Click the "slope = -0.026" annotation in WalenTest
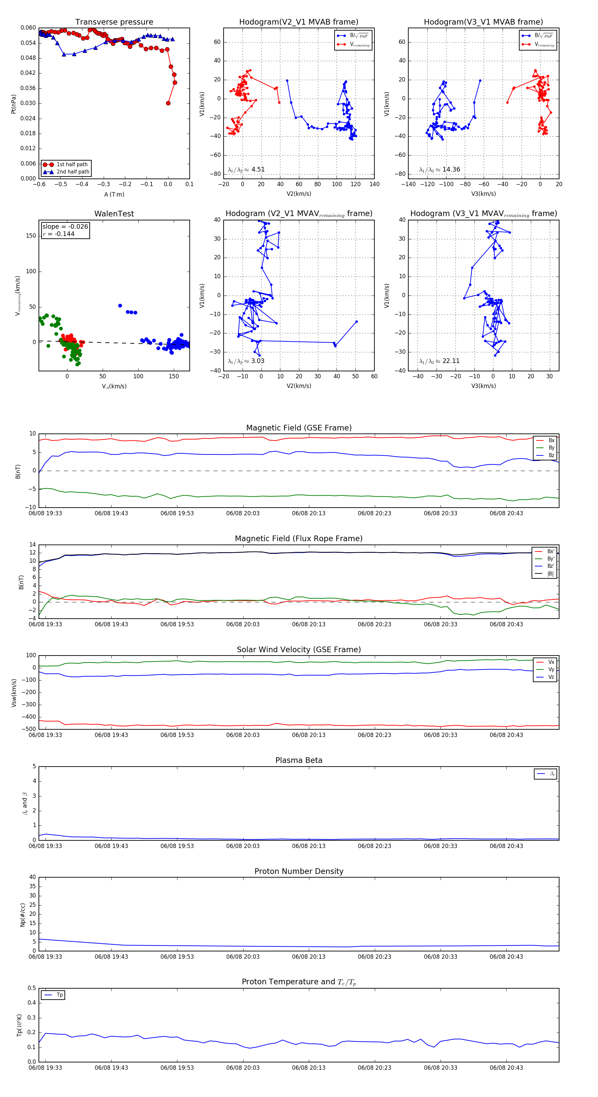Image resolution: width=598 pixels, height=1097 pixels. point(65,227)
